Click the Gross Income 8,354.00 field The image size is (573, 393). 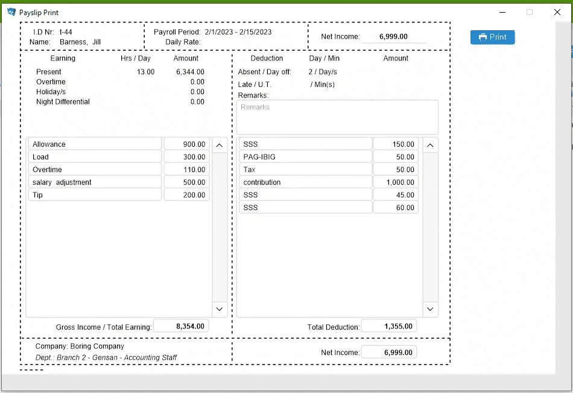click(181, 326)
